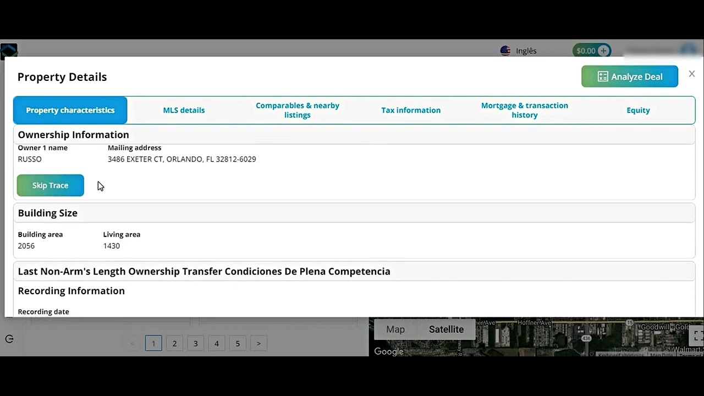Click the US flag language icon
The width and height of the screenshot is (704, 396).
pyautogui.click(x=505, y=51)
